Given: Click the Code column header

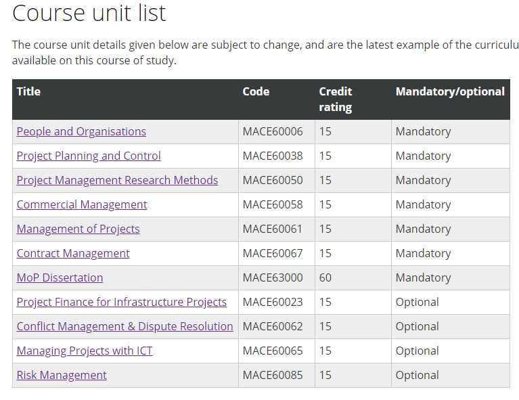Looking at the screenshot, I should tap(256, 91).
